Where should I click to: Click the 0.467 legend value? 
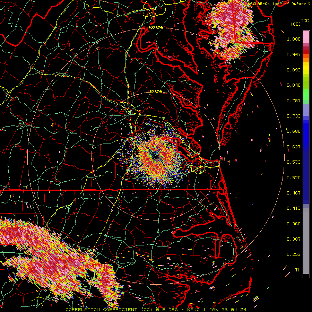click(x=294, y=193)
